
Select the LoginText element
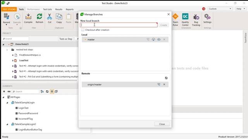[x=23, y=108]
